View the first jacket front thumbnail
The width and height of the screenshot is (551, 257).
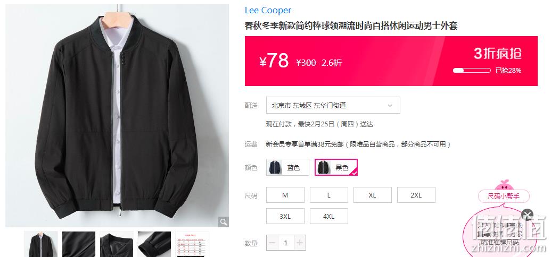(41, 244)
